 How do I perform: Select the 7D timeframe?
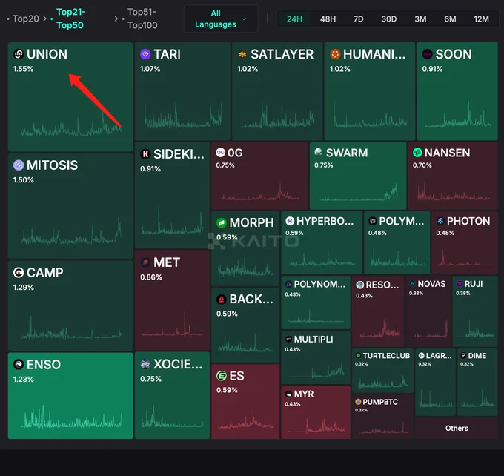click(x=359, y=19)
